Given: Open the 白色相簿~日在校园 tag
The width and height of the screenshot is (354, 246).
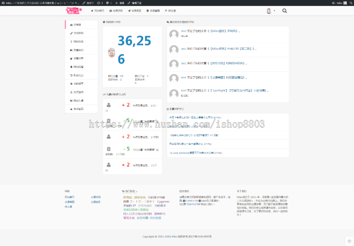Looking at the screenshot, I should pyautogui.click(x=149, y=218).
